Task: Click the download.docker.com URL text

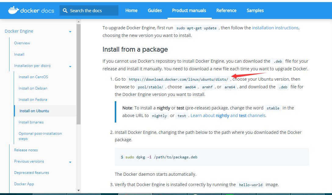Action: (x=179, y=79)
